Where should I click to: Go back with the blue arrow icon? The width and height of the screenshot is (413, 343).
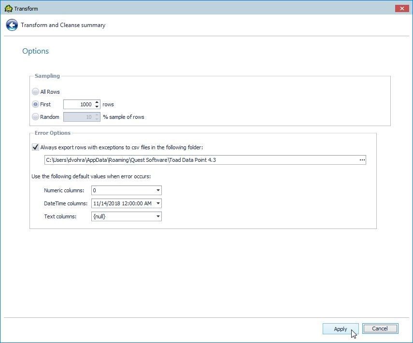coord(12,25)
